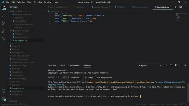Run Python file with green play icon

(x=176, y=7)
